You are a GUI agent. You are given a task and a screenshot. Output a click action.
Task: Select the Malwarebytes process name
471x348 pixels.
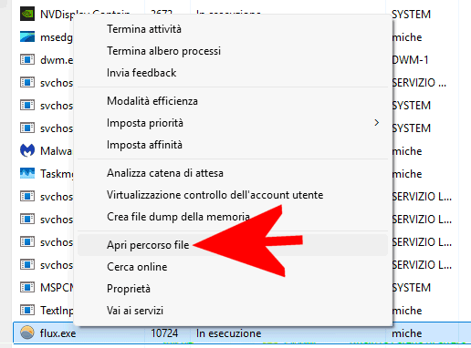(57, 151)
